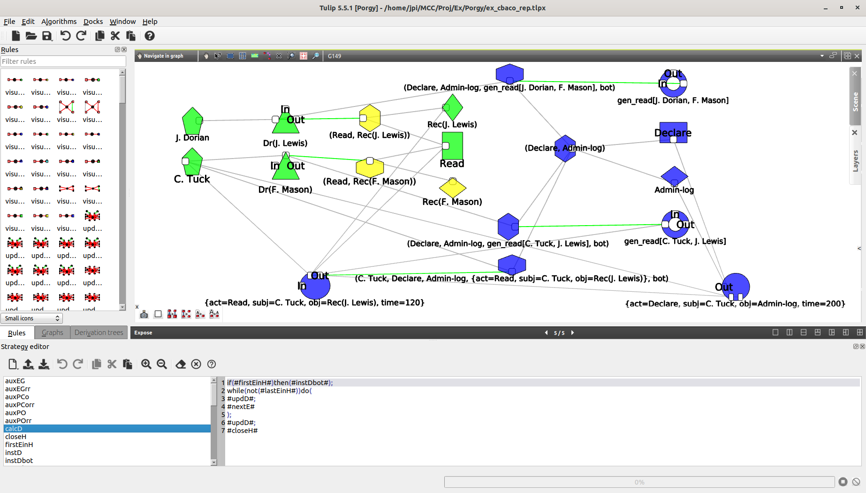Select the zoom on rectangle tool
Screen dimensions: 866x493
tap(291, 56)
